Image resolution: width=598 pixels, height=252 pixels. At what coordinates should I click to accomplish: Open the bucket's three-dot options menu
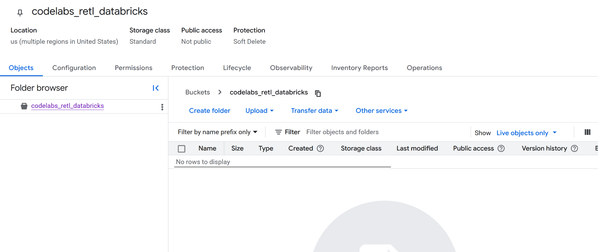[x=162, y=107]
